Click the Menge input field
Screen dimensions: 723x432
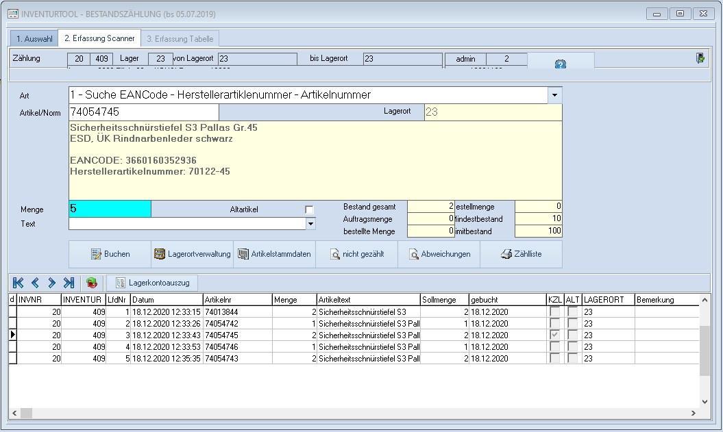click(110, 209)
